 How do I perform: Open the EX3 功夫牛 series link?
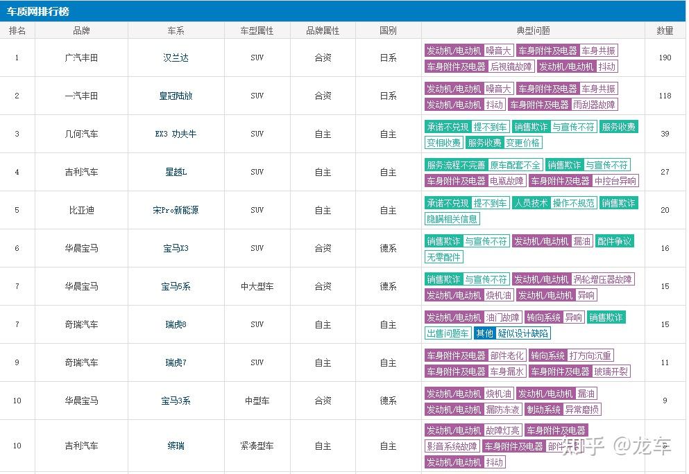[176, 134]
